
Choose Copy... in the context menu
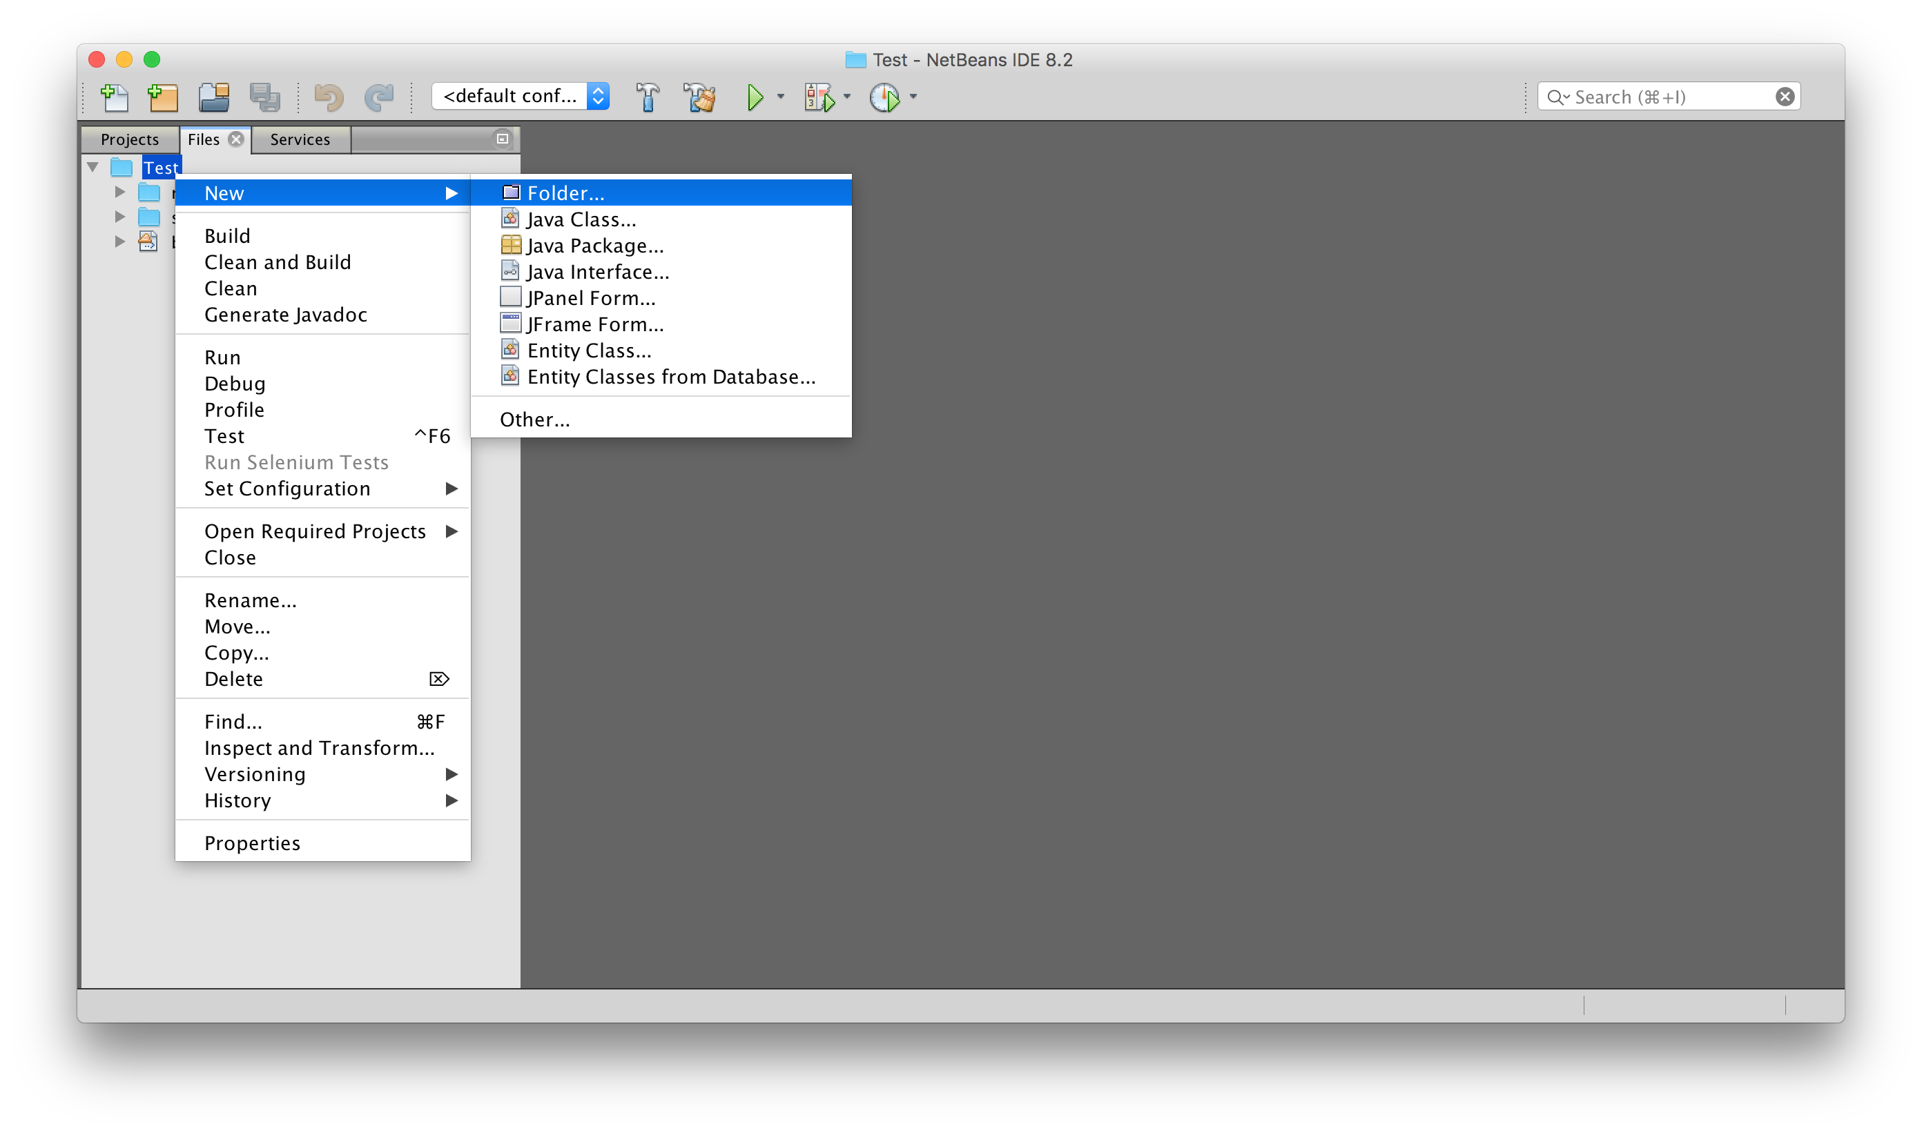click(x=323, y=653)
